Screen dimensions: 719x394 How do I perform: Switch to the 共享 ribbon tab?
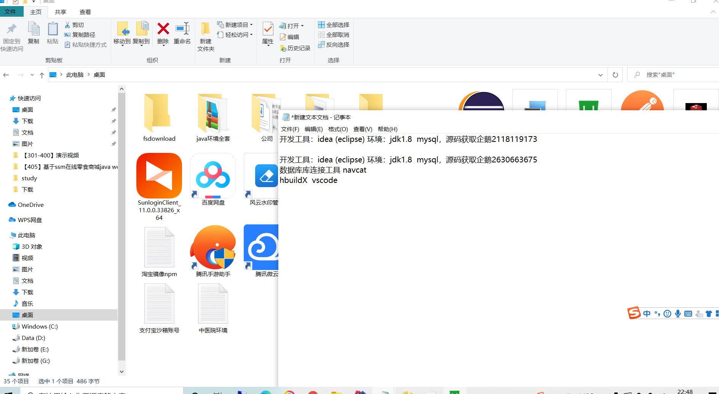pos(61,12)
